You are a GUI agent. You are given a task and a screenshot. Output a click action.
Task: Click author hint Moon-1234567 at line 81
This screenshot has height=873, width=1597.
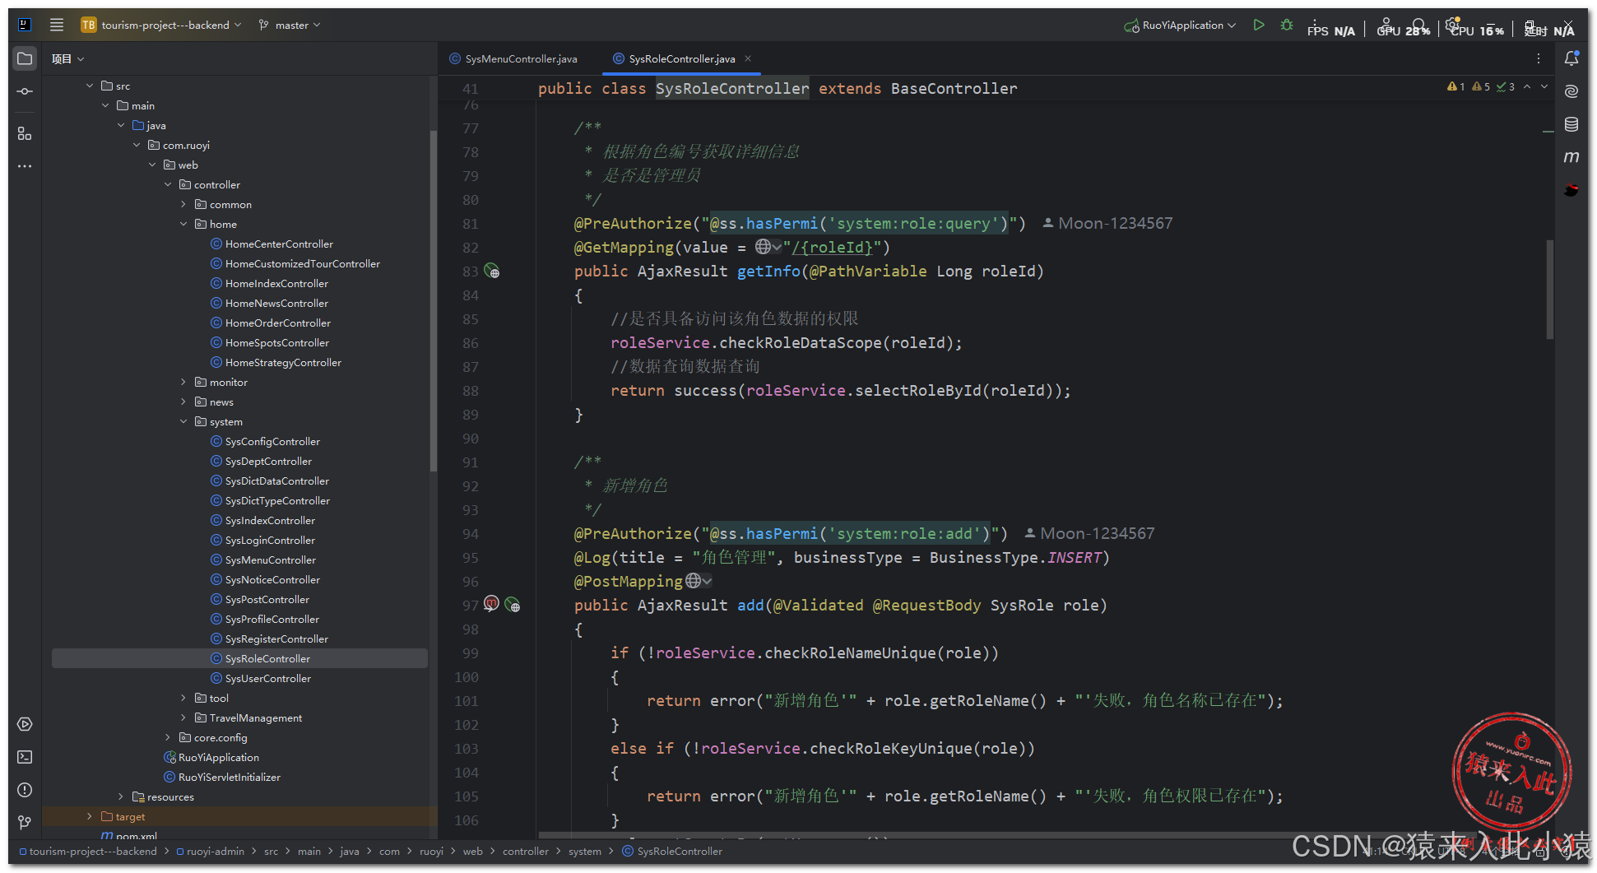tap(1107, 223)
